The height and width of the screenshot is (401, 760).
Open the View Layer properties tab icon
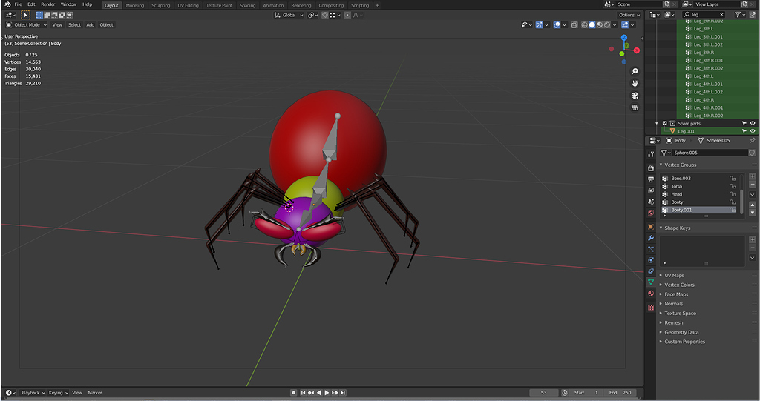tap(651, 190)
